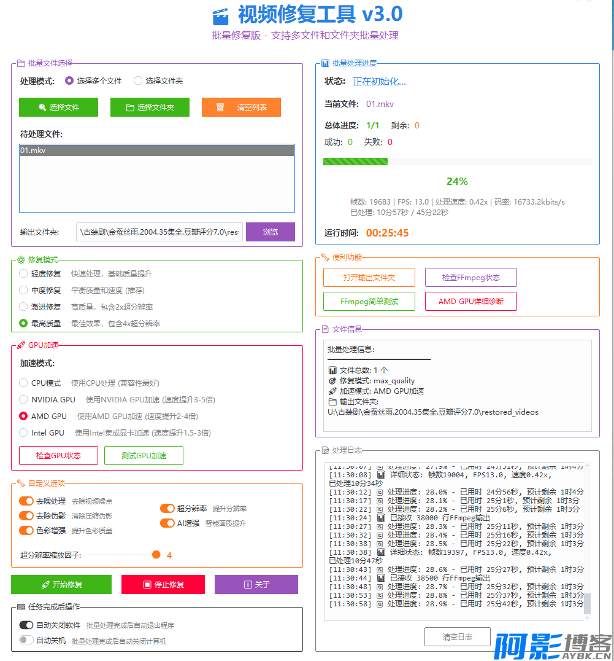Click 浏览 to pick output folder
This screenshot has height=661, width=614.
click(270, 232)
